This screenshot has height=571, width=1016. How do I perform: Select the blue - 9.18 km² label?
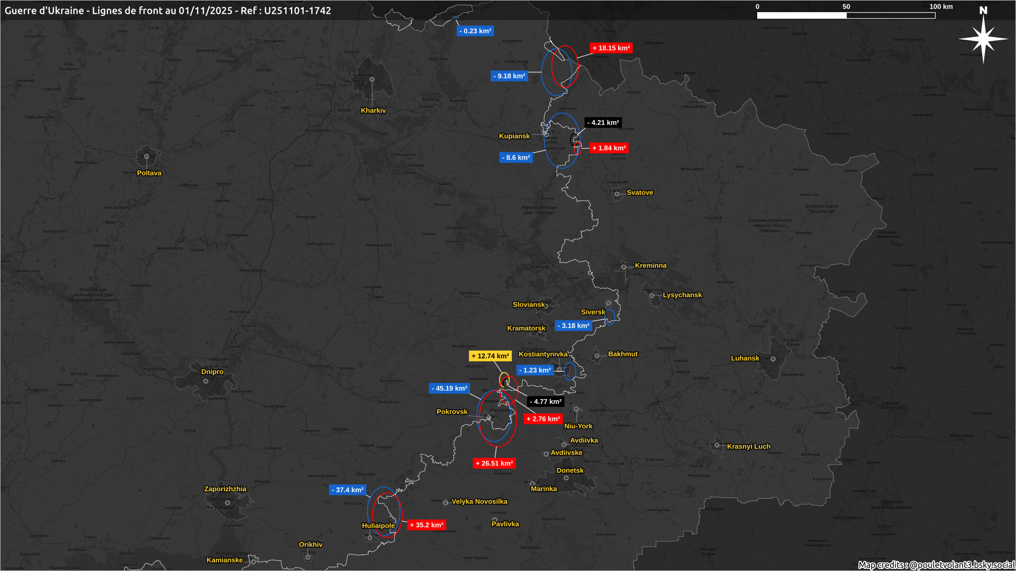click(509, 76)
